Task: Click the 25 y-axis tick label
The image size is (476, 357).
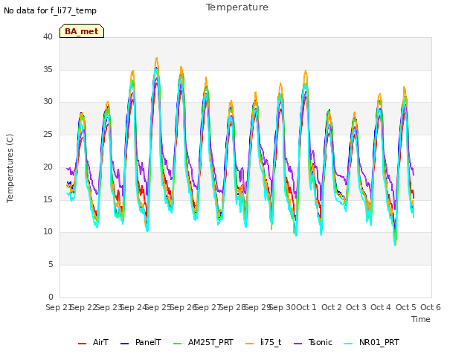Action: pyautogui.click(x=48, y=134)
